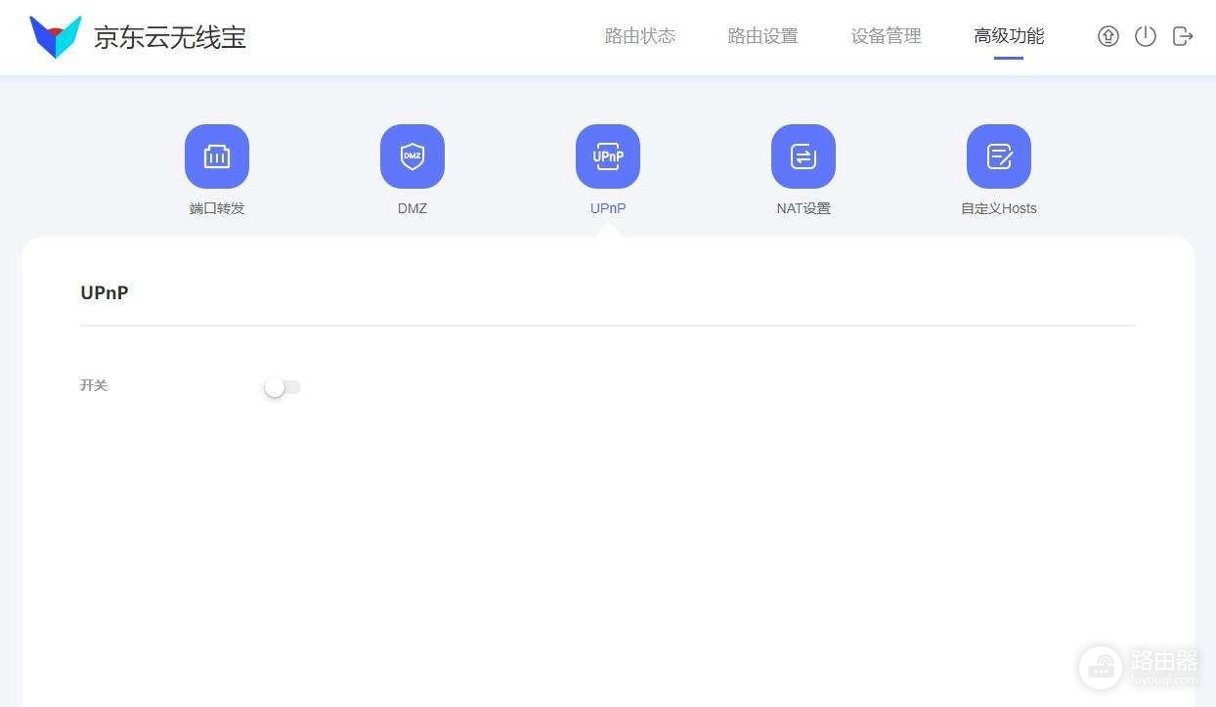The height and width of the screenshot is (707, 1216).
Task: Click the UPnP text label under icon
Action: click(608, 208)
